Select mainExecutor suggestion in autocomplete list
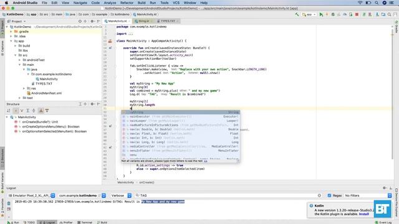The height and width of the screenshot is (224, 399). [180, 116]
